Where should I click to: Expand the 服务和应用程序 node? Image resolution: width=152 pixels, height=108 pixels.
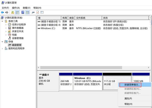point(2,49)
